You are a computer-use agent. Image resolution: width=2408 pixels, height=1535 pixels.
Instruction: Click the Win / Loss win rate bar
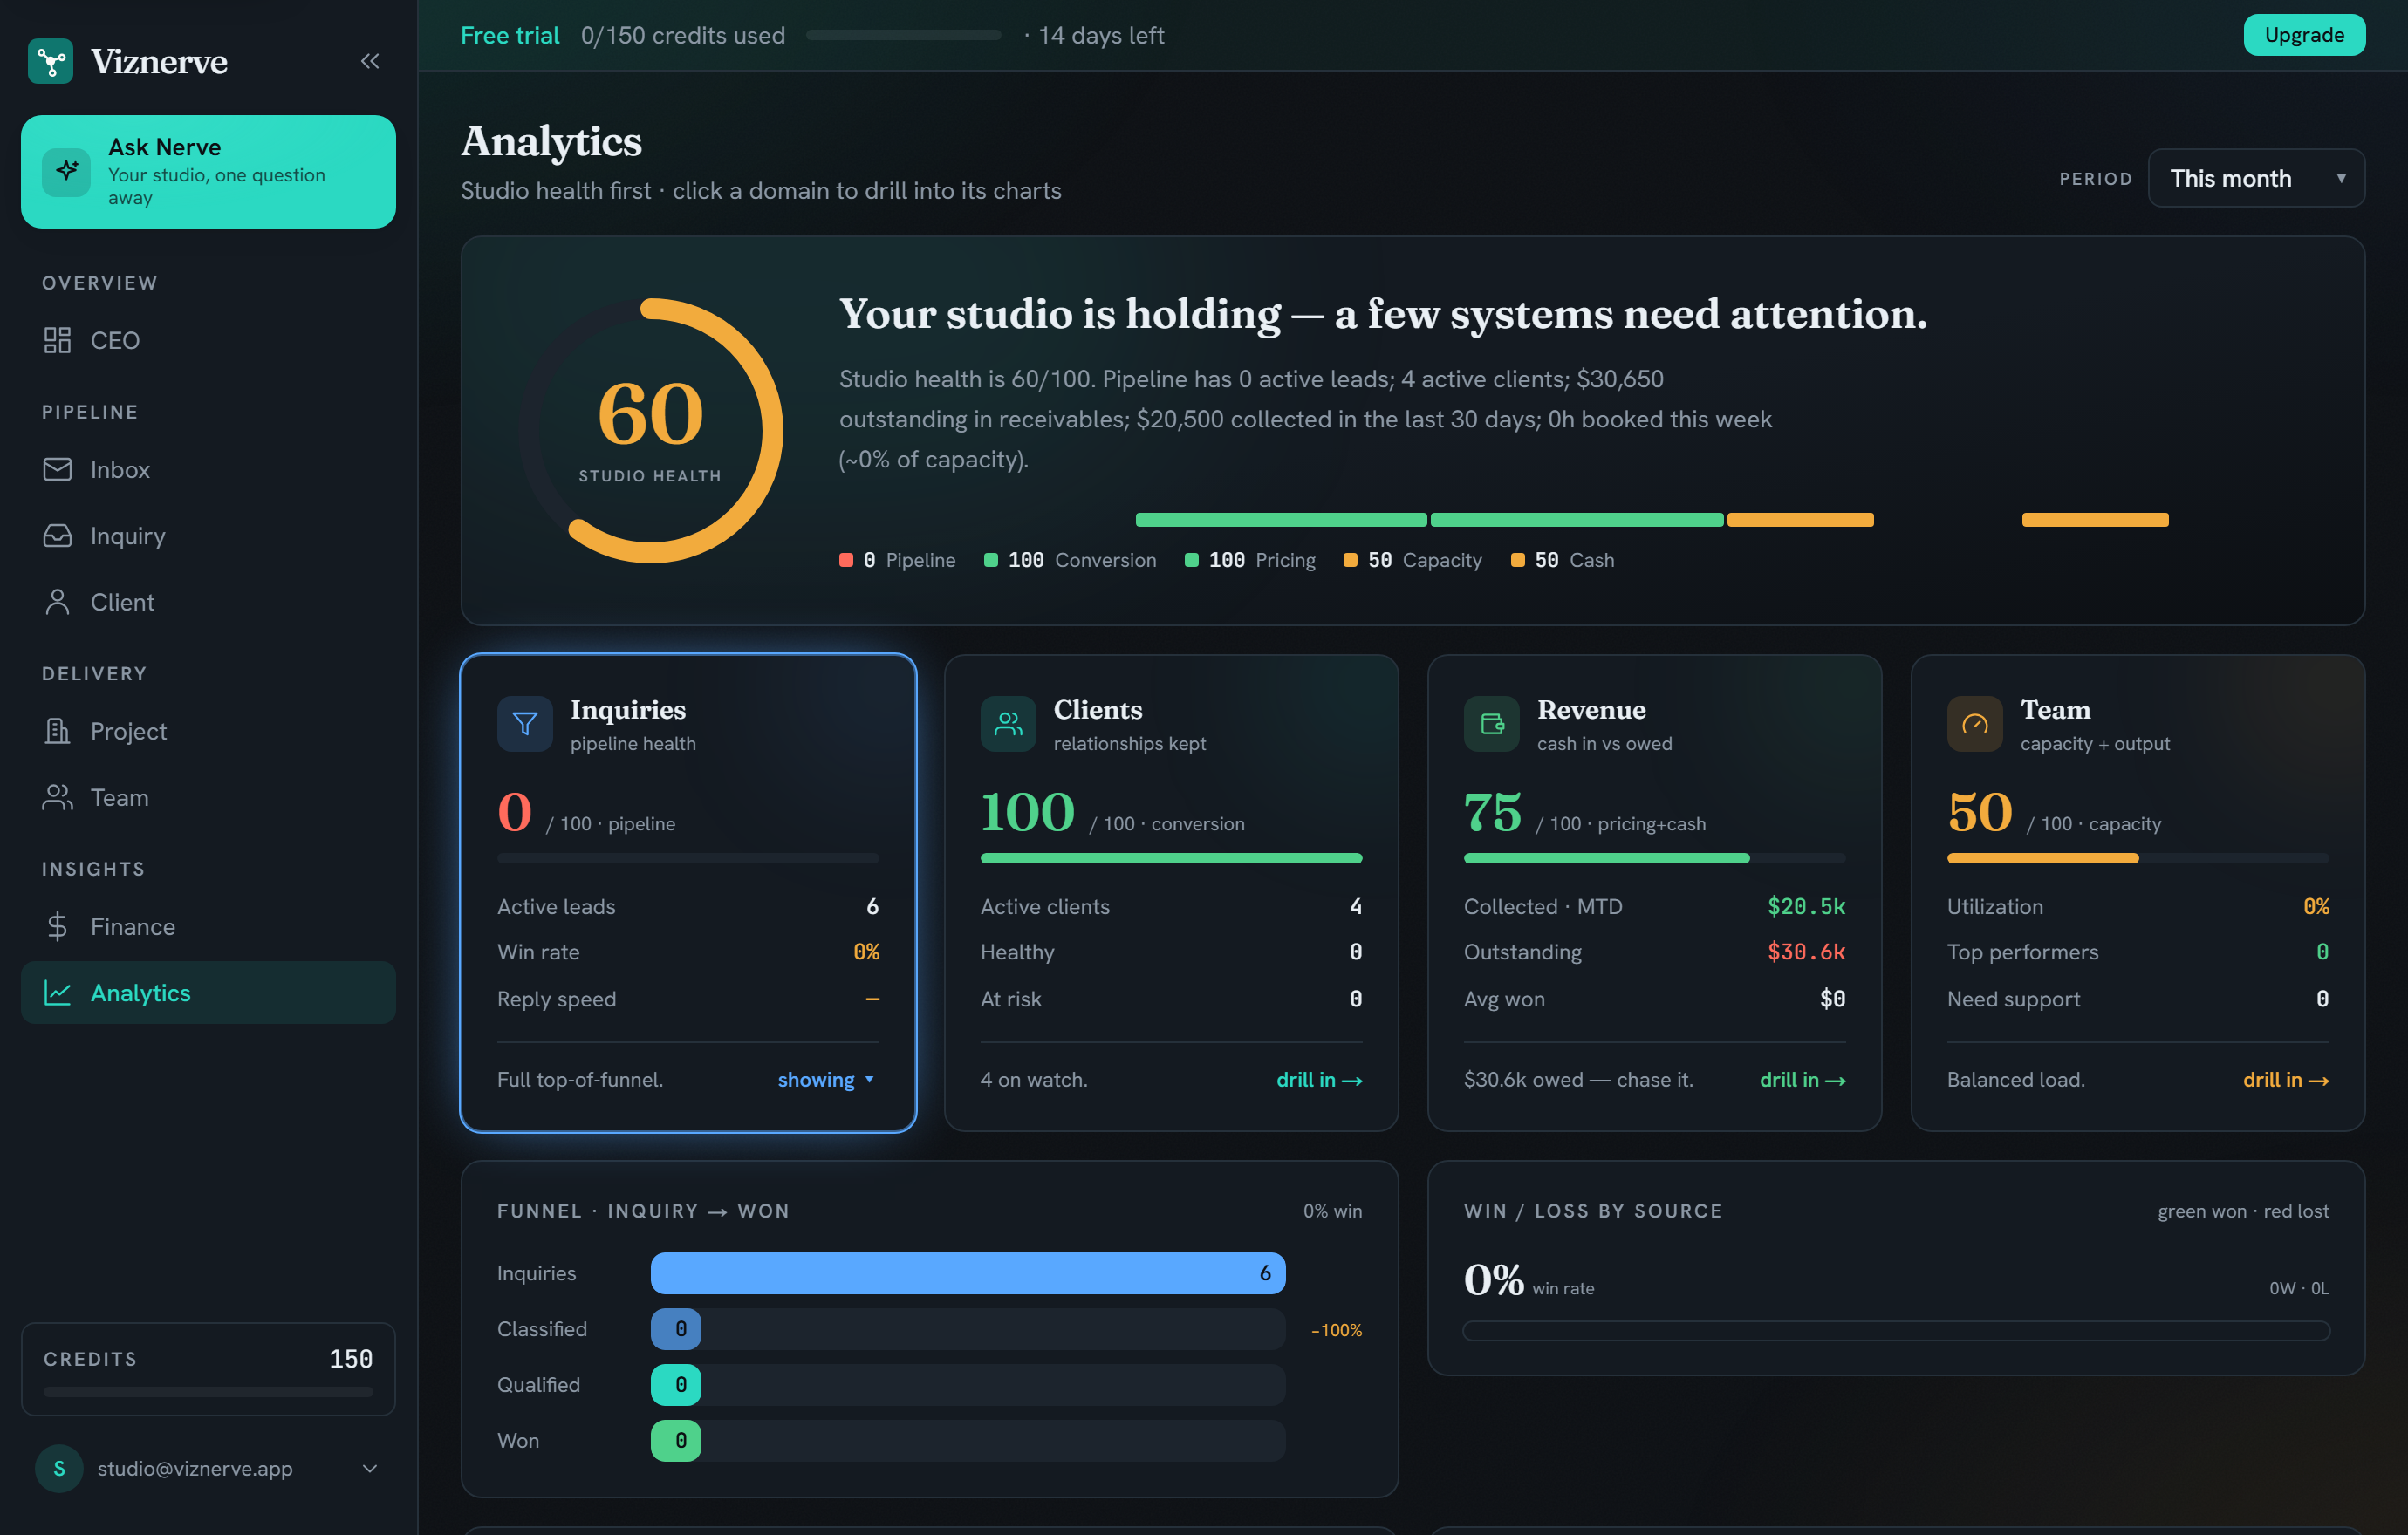click(x=1896, y=1330)
